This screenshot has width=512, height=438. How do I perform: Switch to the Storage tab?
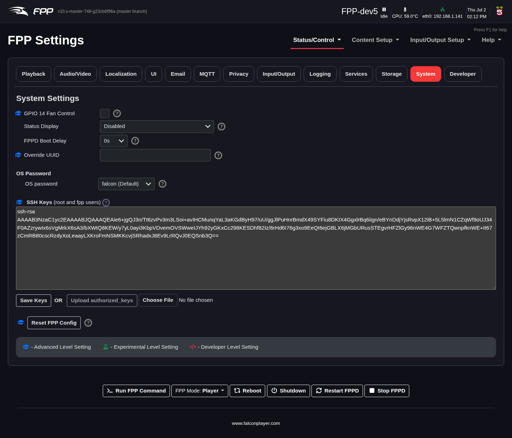point(391,74)
